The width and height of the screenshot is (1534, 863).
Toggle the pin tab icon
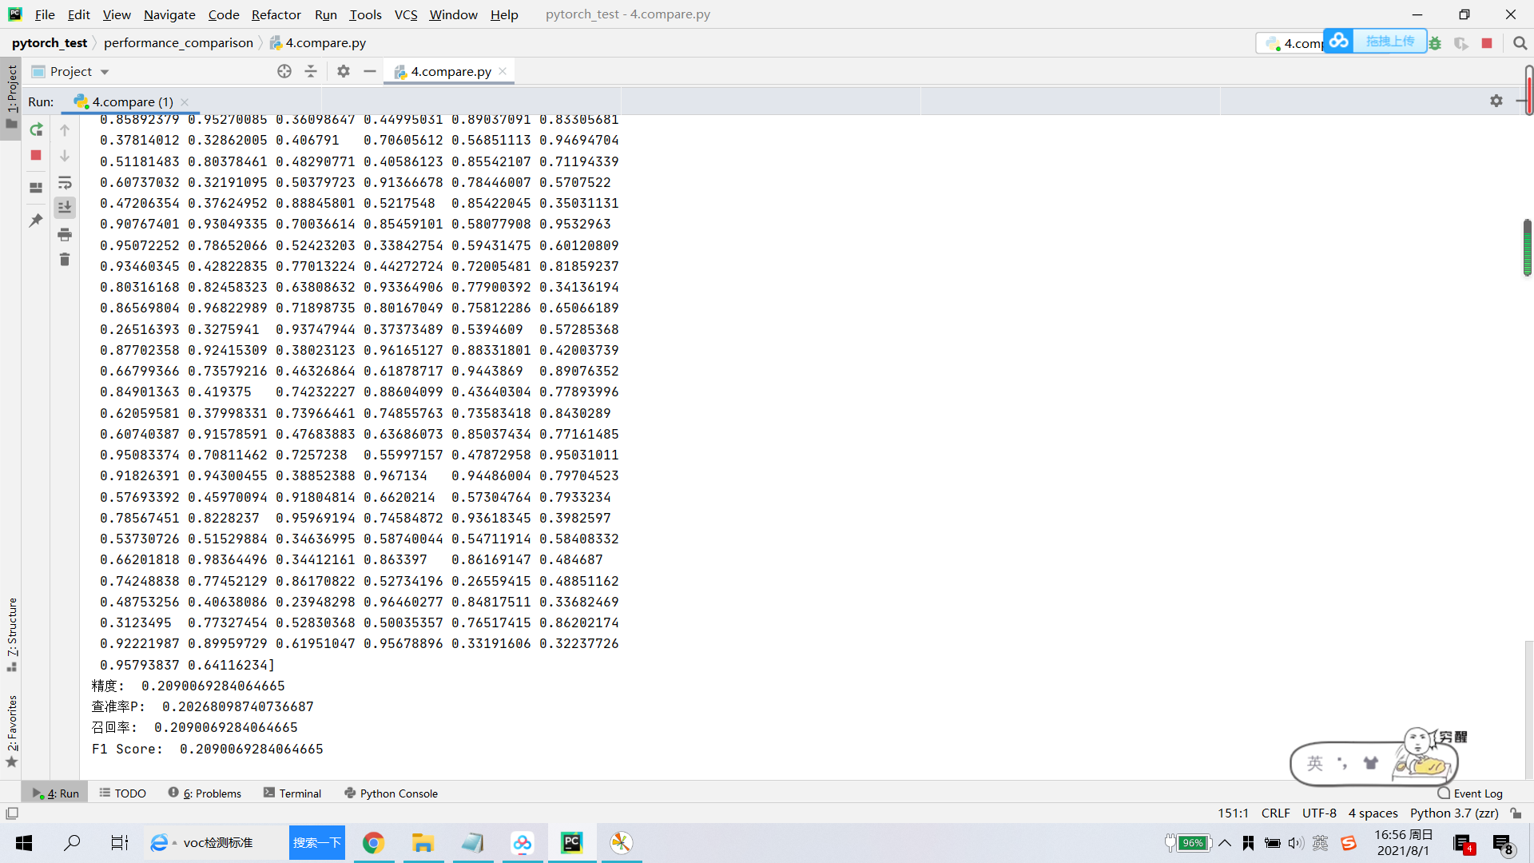pos(36,221)
